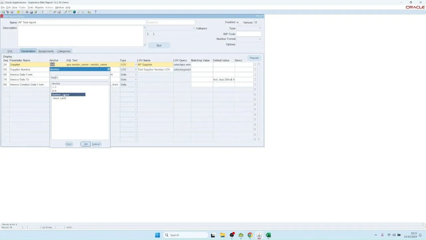Toggle the Enabled checkbox
426x240 pixels.
(238, 22)
